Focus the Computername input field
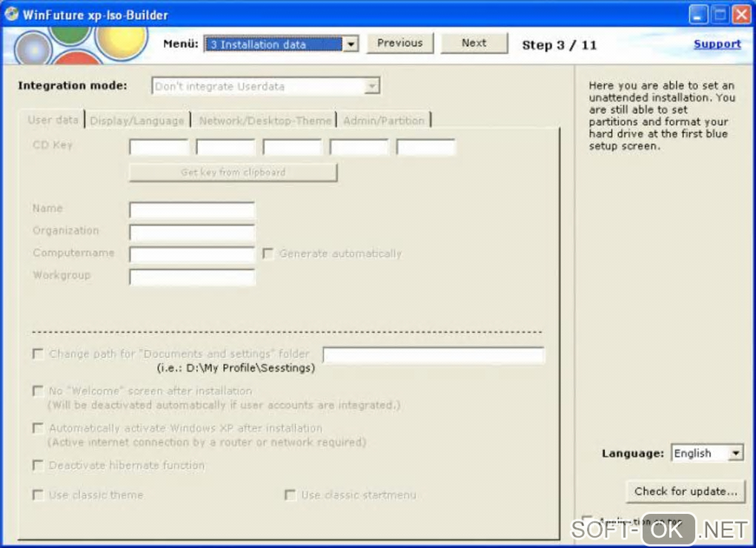The height and width of the screenshot is (548, 756). (192, 254)
